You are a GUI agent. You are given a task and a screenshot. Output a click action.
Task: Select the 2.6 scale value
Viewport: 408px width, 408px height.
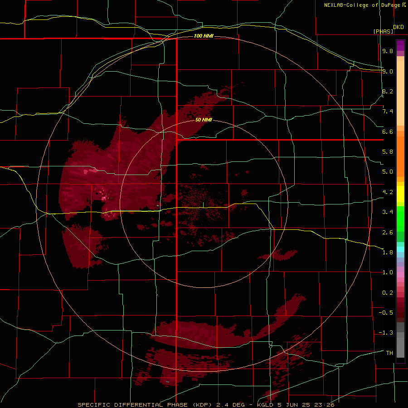pyautogui.click(x=388, y=232)
